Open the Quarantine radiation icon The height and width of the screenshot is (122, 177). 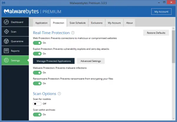click(x=6, y=41)
